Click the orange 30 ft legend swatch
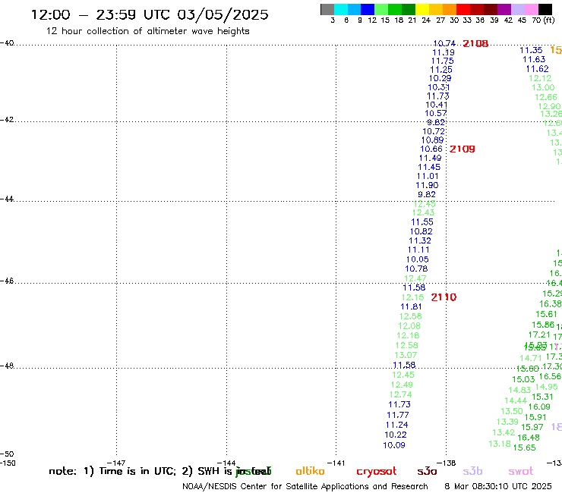The image size is (562, 493). (449, 9)
